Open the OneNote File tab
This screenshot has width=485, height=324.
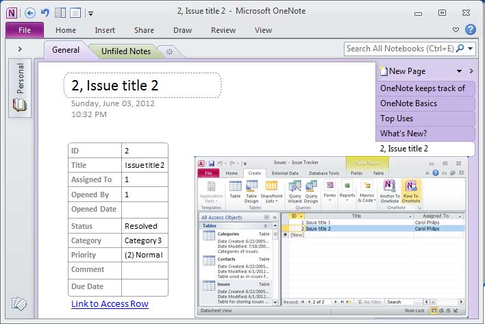point(25,30)
